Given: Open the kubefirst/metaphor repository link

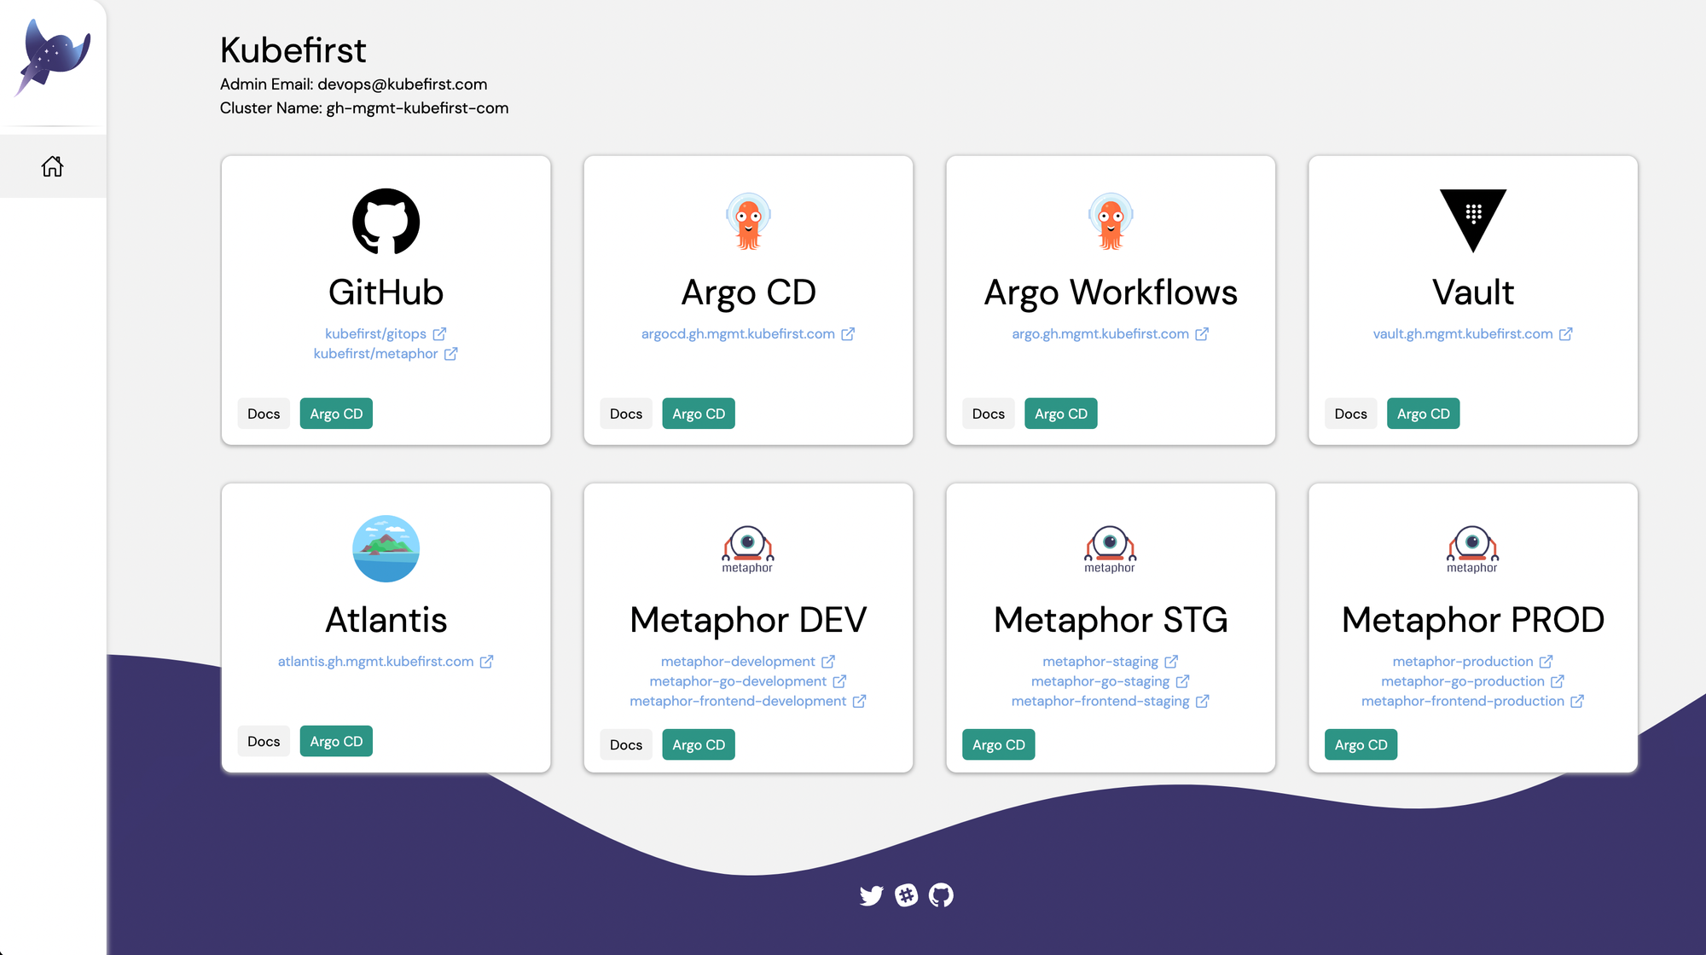Looking at the screenshot, I should (x=375, y=353).
